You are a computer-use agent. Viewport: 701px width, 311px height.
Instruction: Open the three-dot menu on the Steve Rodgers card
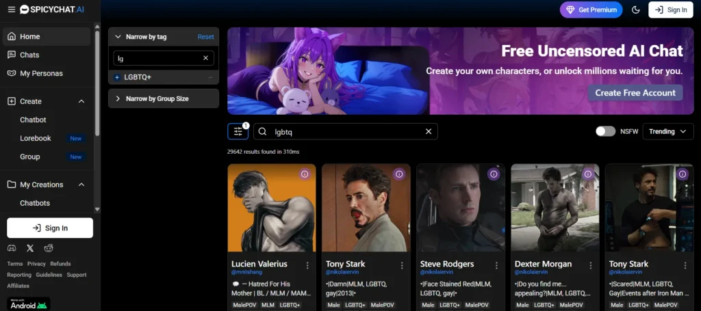[496, 265]
